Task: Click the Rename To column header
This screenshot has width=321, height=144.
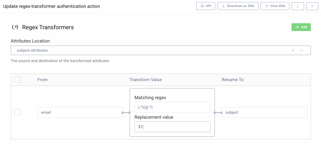Action: [233, 80]
